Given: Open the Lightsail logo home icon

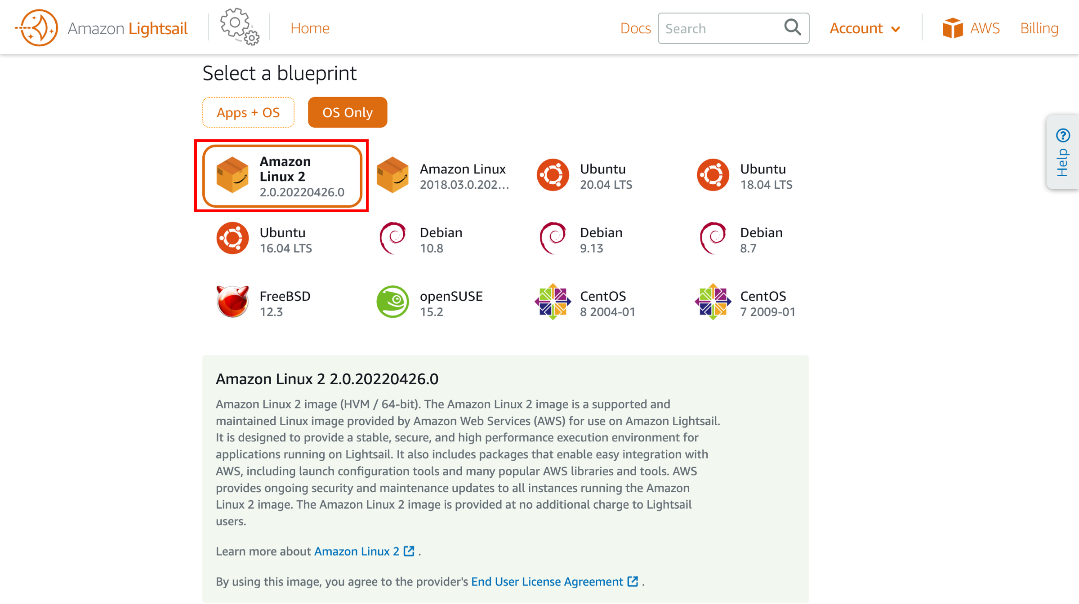Looking at the screenshot, I should pos(37,28).
